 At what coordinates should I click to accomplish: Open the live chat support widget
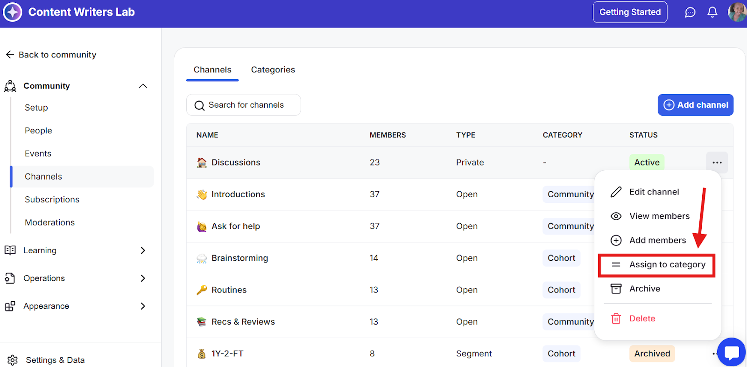[x=731, y=352]
